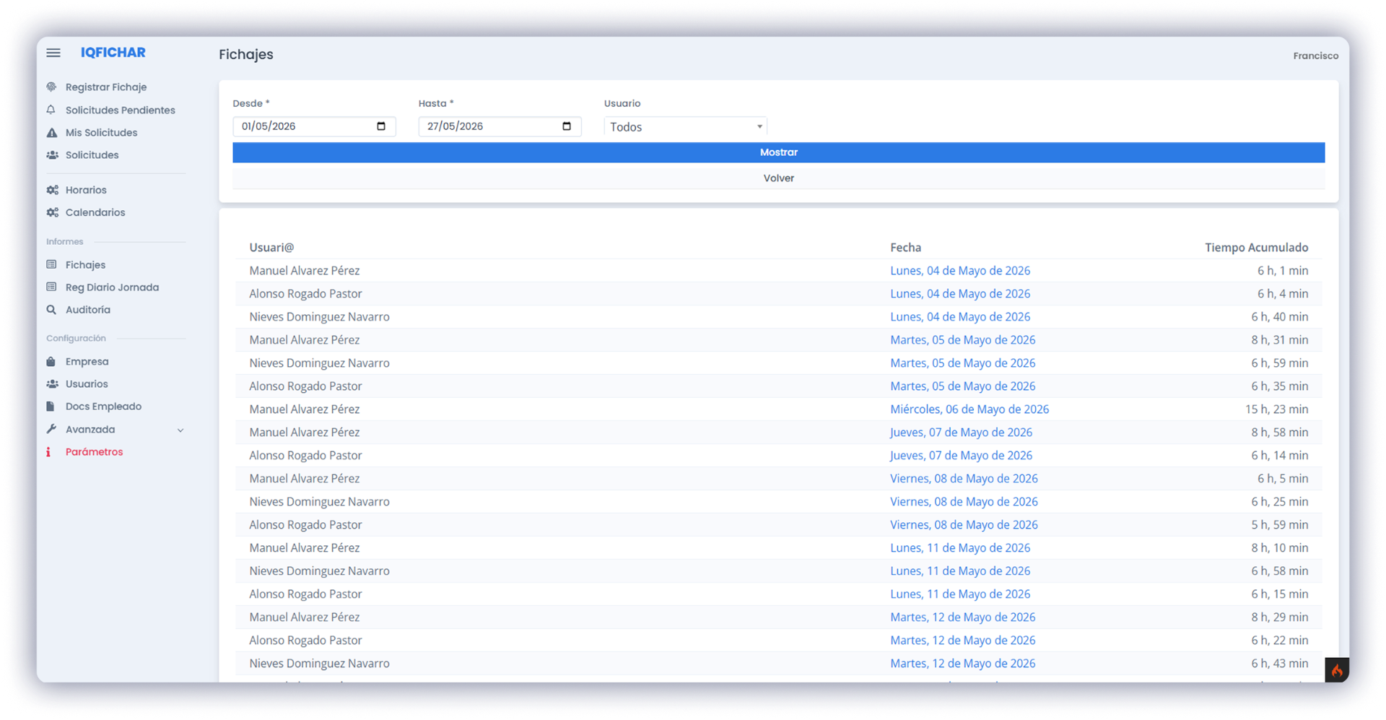Click the magnifier icon beside Auditoría
The height and width of the screenshot is (720, 1386).
tap(51, 310)
